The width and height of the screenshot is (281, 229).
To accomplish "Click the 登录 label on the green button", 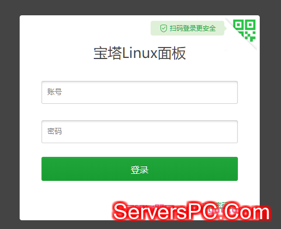I will pyautogui.click(x=140, y=170).
